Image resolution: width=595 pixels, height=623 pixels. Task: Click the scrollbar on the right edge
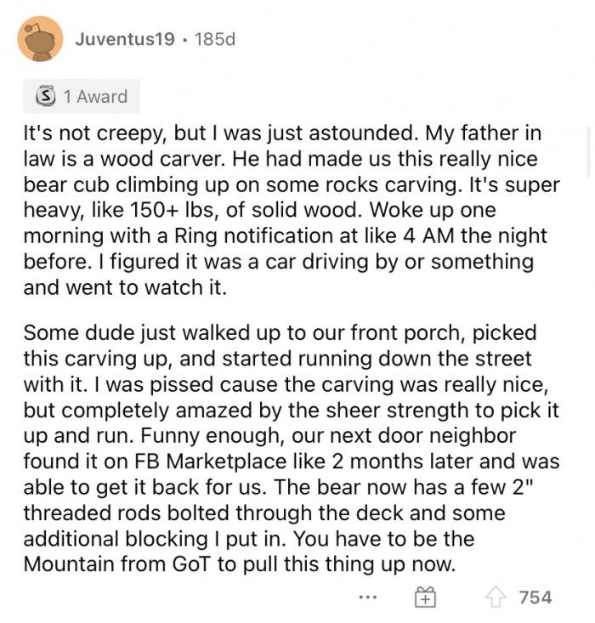point(589,152)
